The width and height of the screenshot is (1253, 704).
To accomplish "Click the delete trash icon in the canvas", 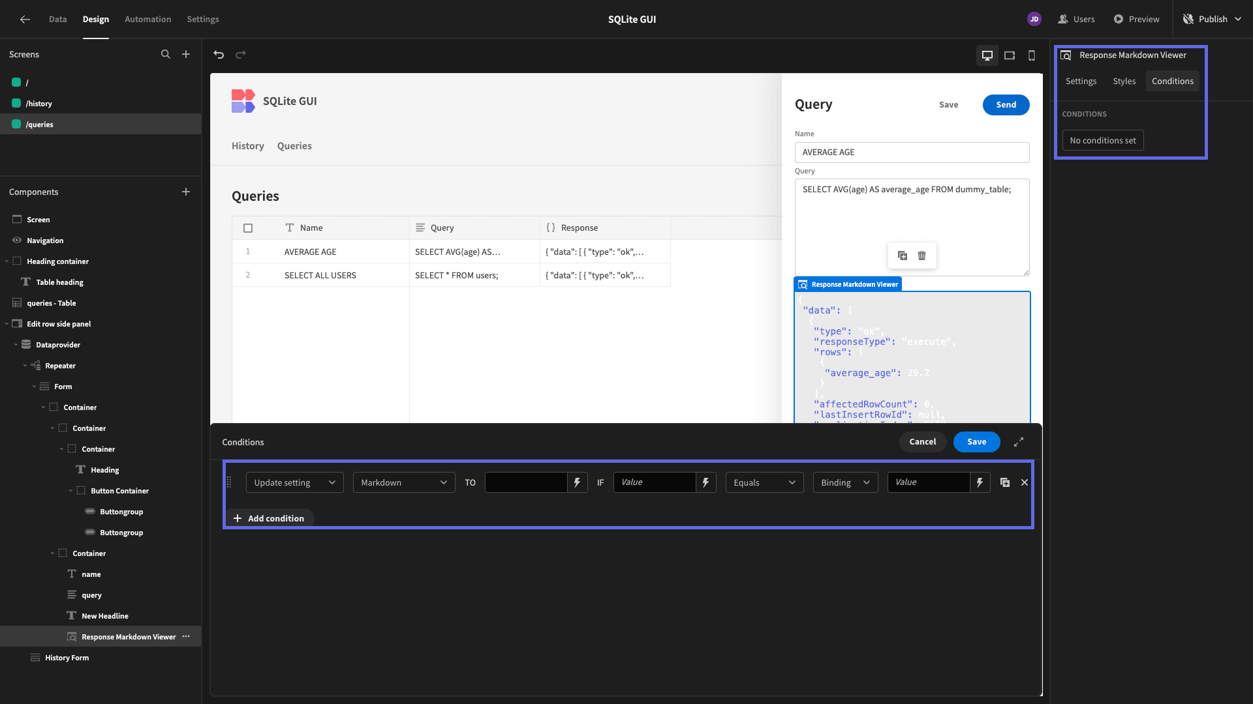I will [x=922, y=256].
